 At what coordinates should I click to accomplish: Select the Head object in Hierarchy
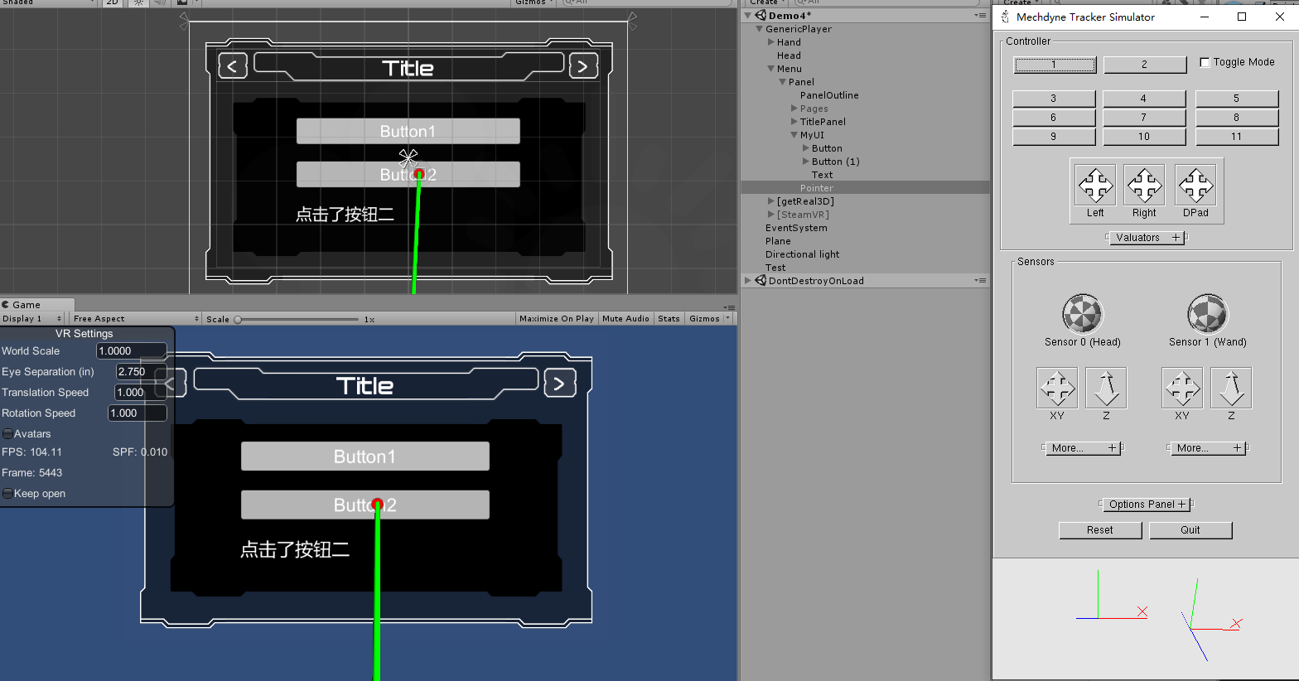point(789,56)
